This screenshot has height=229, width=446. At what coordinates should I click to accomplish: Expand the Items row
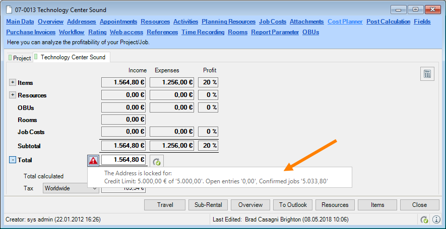click(x=13, y=82)
